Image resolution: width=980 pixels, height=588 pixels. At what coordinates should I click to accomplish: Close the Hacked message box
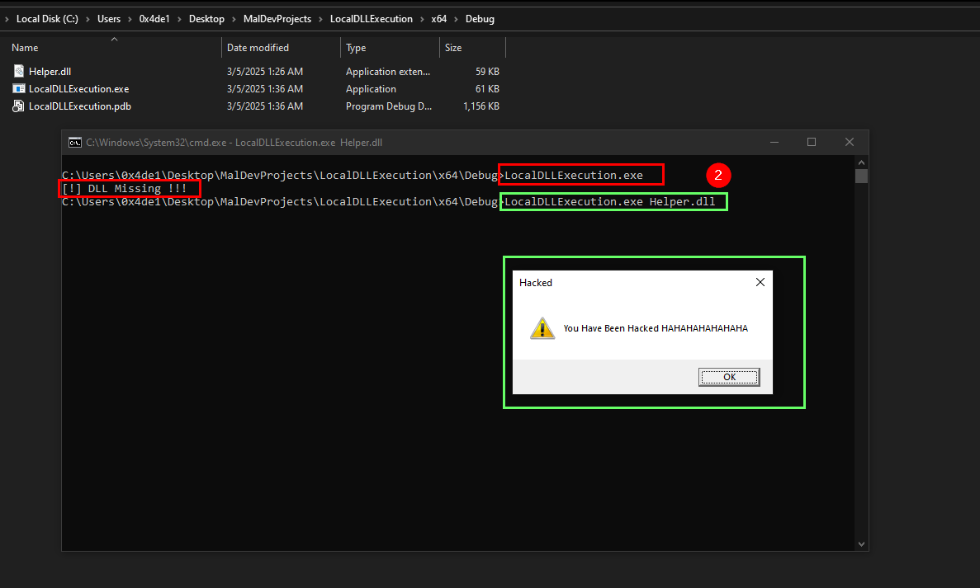coord(760,282)
